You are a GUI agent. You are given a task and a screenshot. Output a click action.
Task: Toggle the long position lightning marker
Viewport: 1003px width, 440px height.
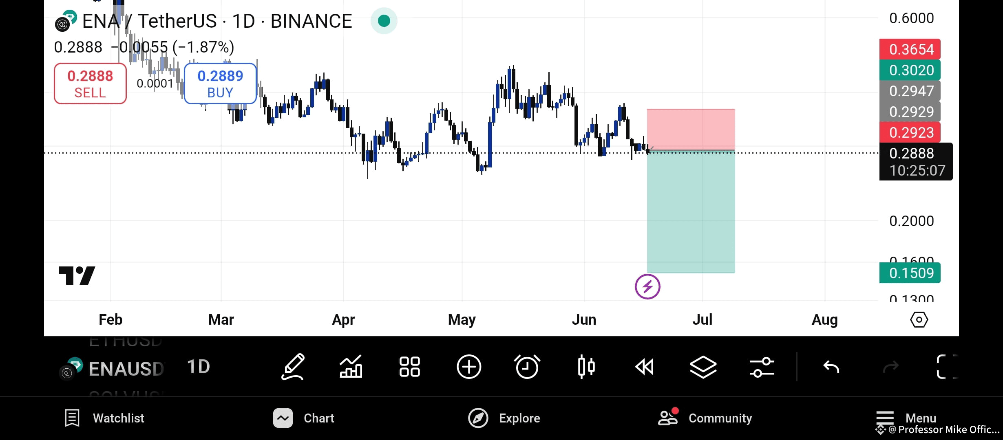647,286
